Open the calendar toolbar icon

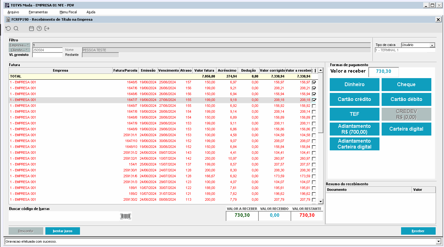pyautogui.click(x=31, y=28)
